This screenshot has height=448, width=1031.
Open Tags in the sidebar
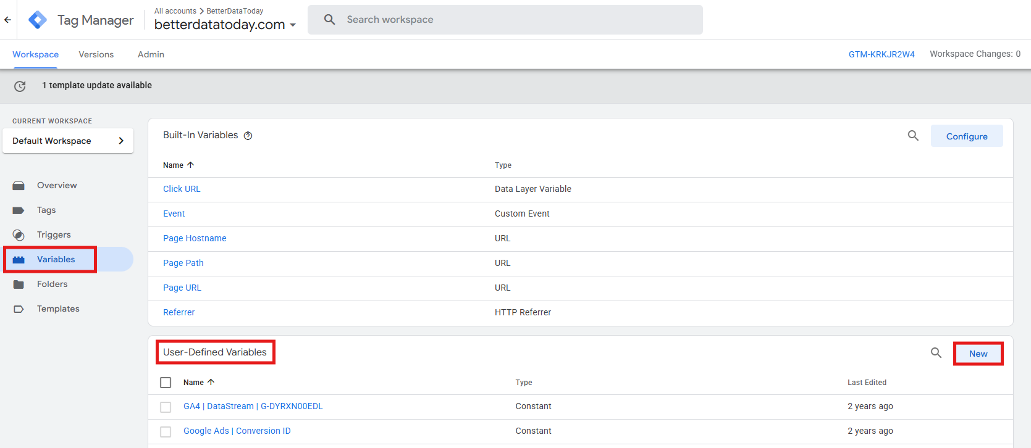[46, 210]
